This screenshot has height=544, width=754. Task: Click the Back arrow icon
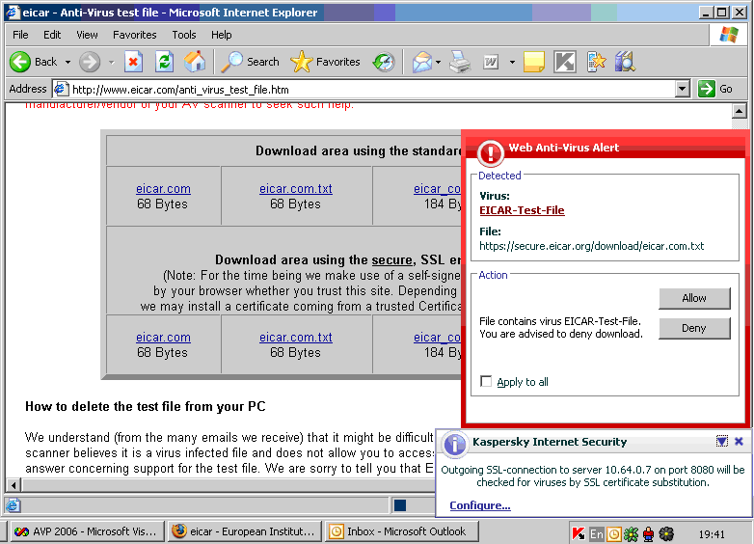[x=20, y=62]
